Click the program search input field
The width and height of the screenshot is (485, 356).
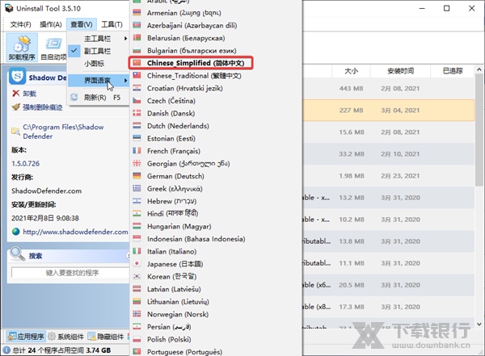coord(71,274)
